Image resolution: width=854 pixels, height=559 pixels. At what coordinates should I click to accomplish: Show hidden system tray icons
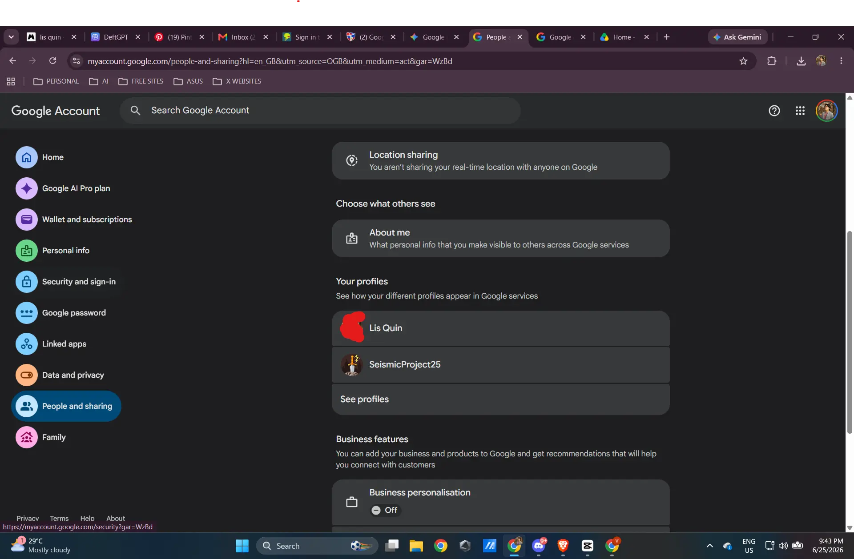point(710,546)
